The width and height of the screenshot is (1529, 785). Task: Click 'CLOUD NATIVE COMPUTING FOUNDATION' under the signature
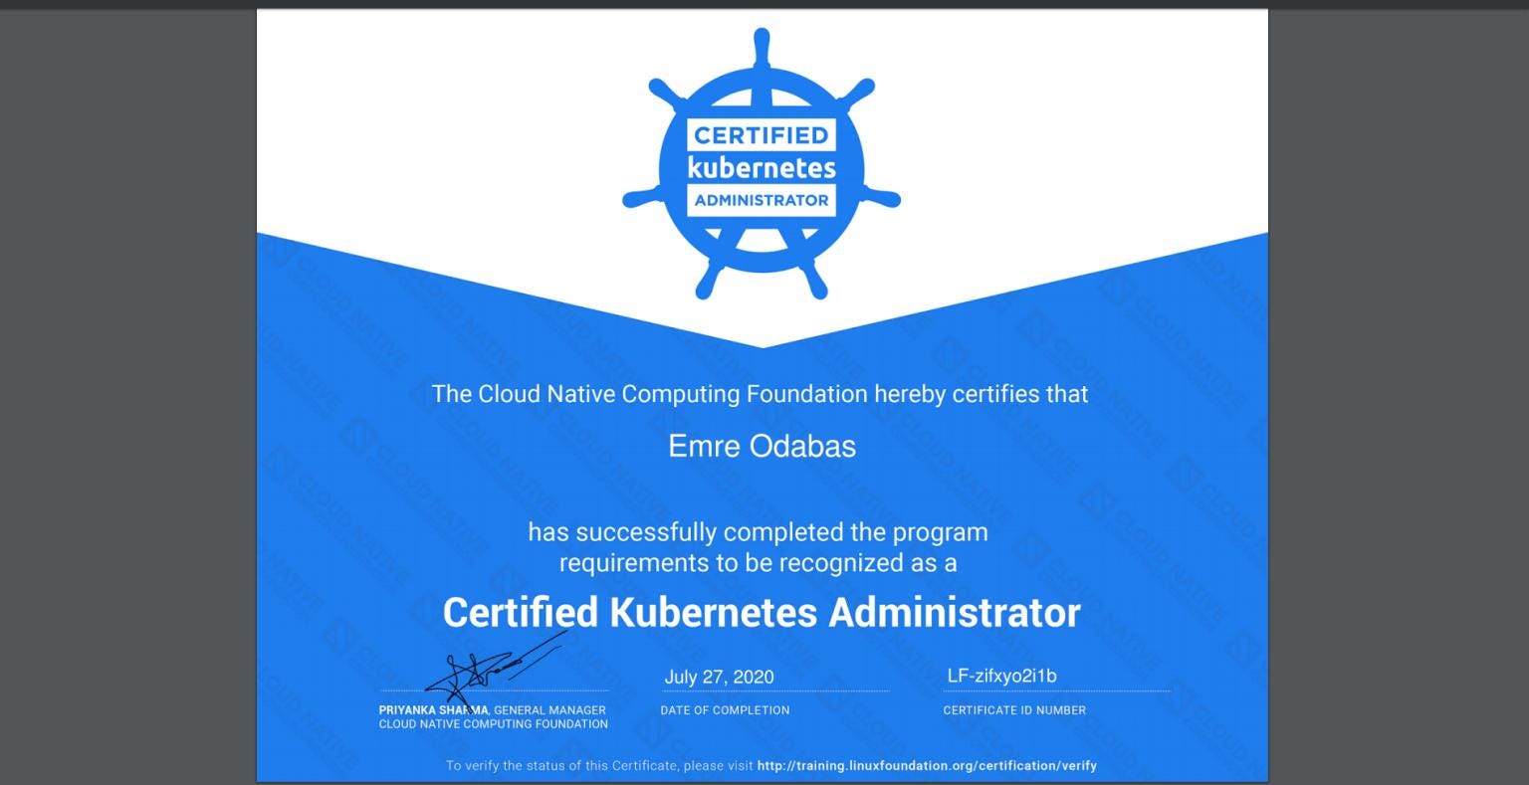493,724
